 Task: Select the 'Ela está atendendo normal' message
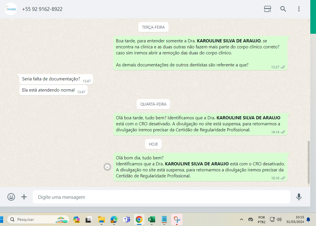coord(48,90)
